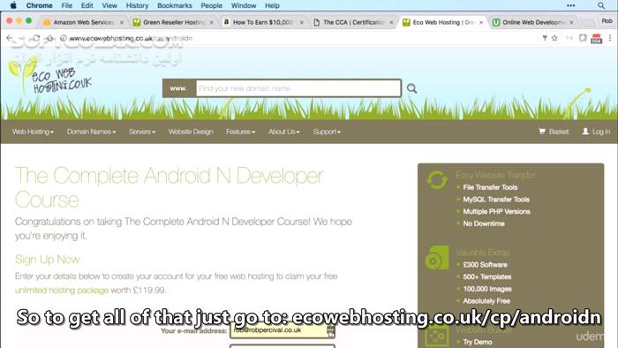This screenshot has height=348, width=618.
Task: Open the unlimited hosting package link
Action: 62,291
